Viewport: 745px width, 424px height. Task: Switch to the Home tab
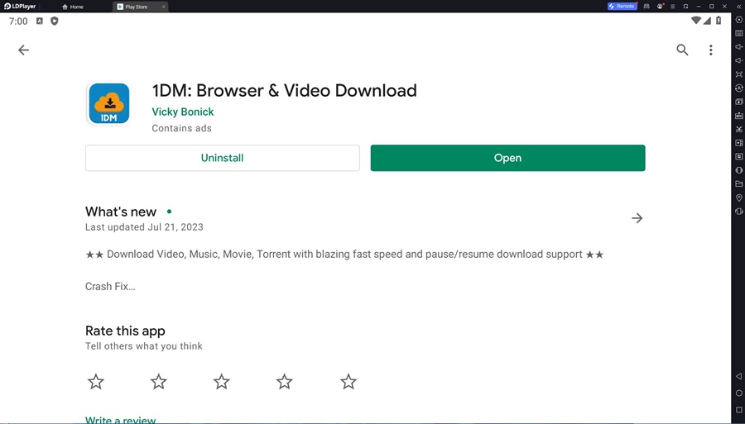(x=73, y=7)
